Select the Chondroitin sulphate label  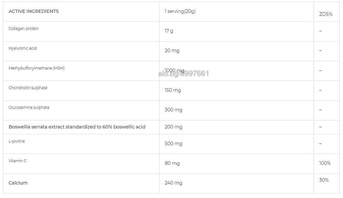click(28, 88)
